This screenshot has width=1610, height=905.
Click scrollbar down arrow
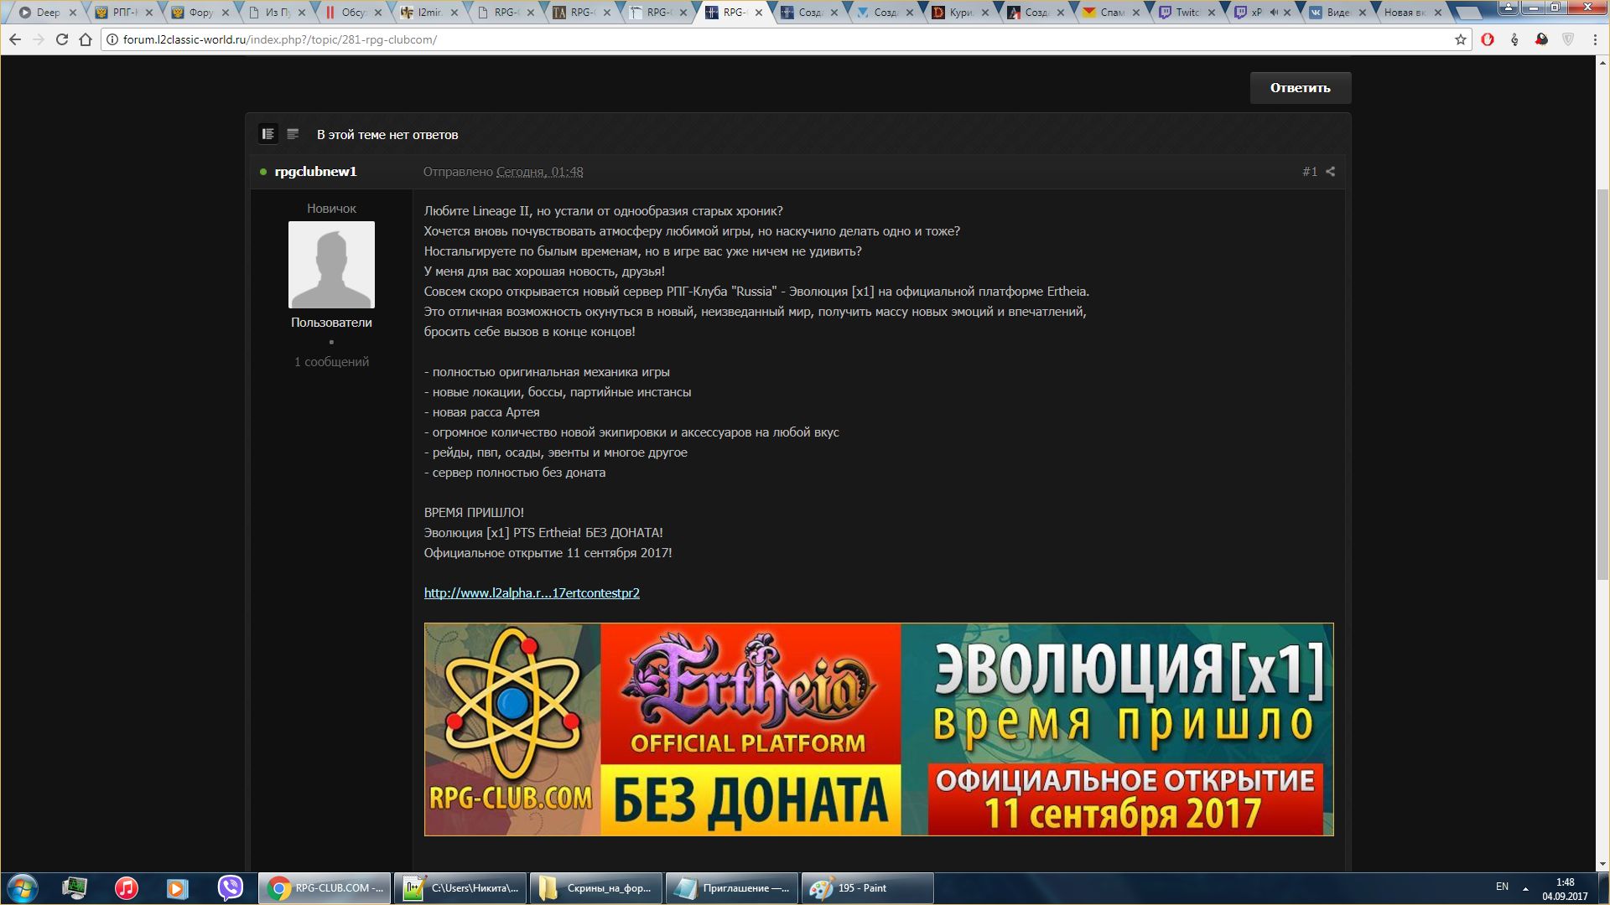pos(1602,864)
